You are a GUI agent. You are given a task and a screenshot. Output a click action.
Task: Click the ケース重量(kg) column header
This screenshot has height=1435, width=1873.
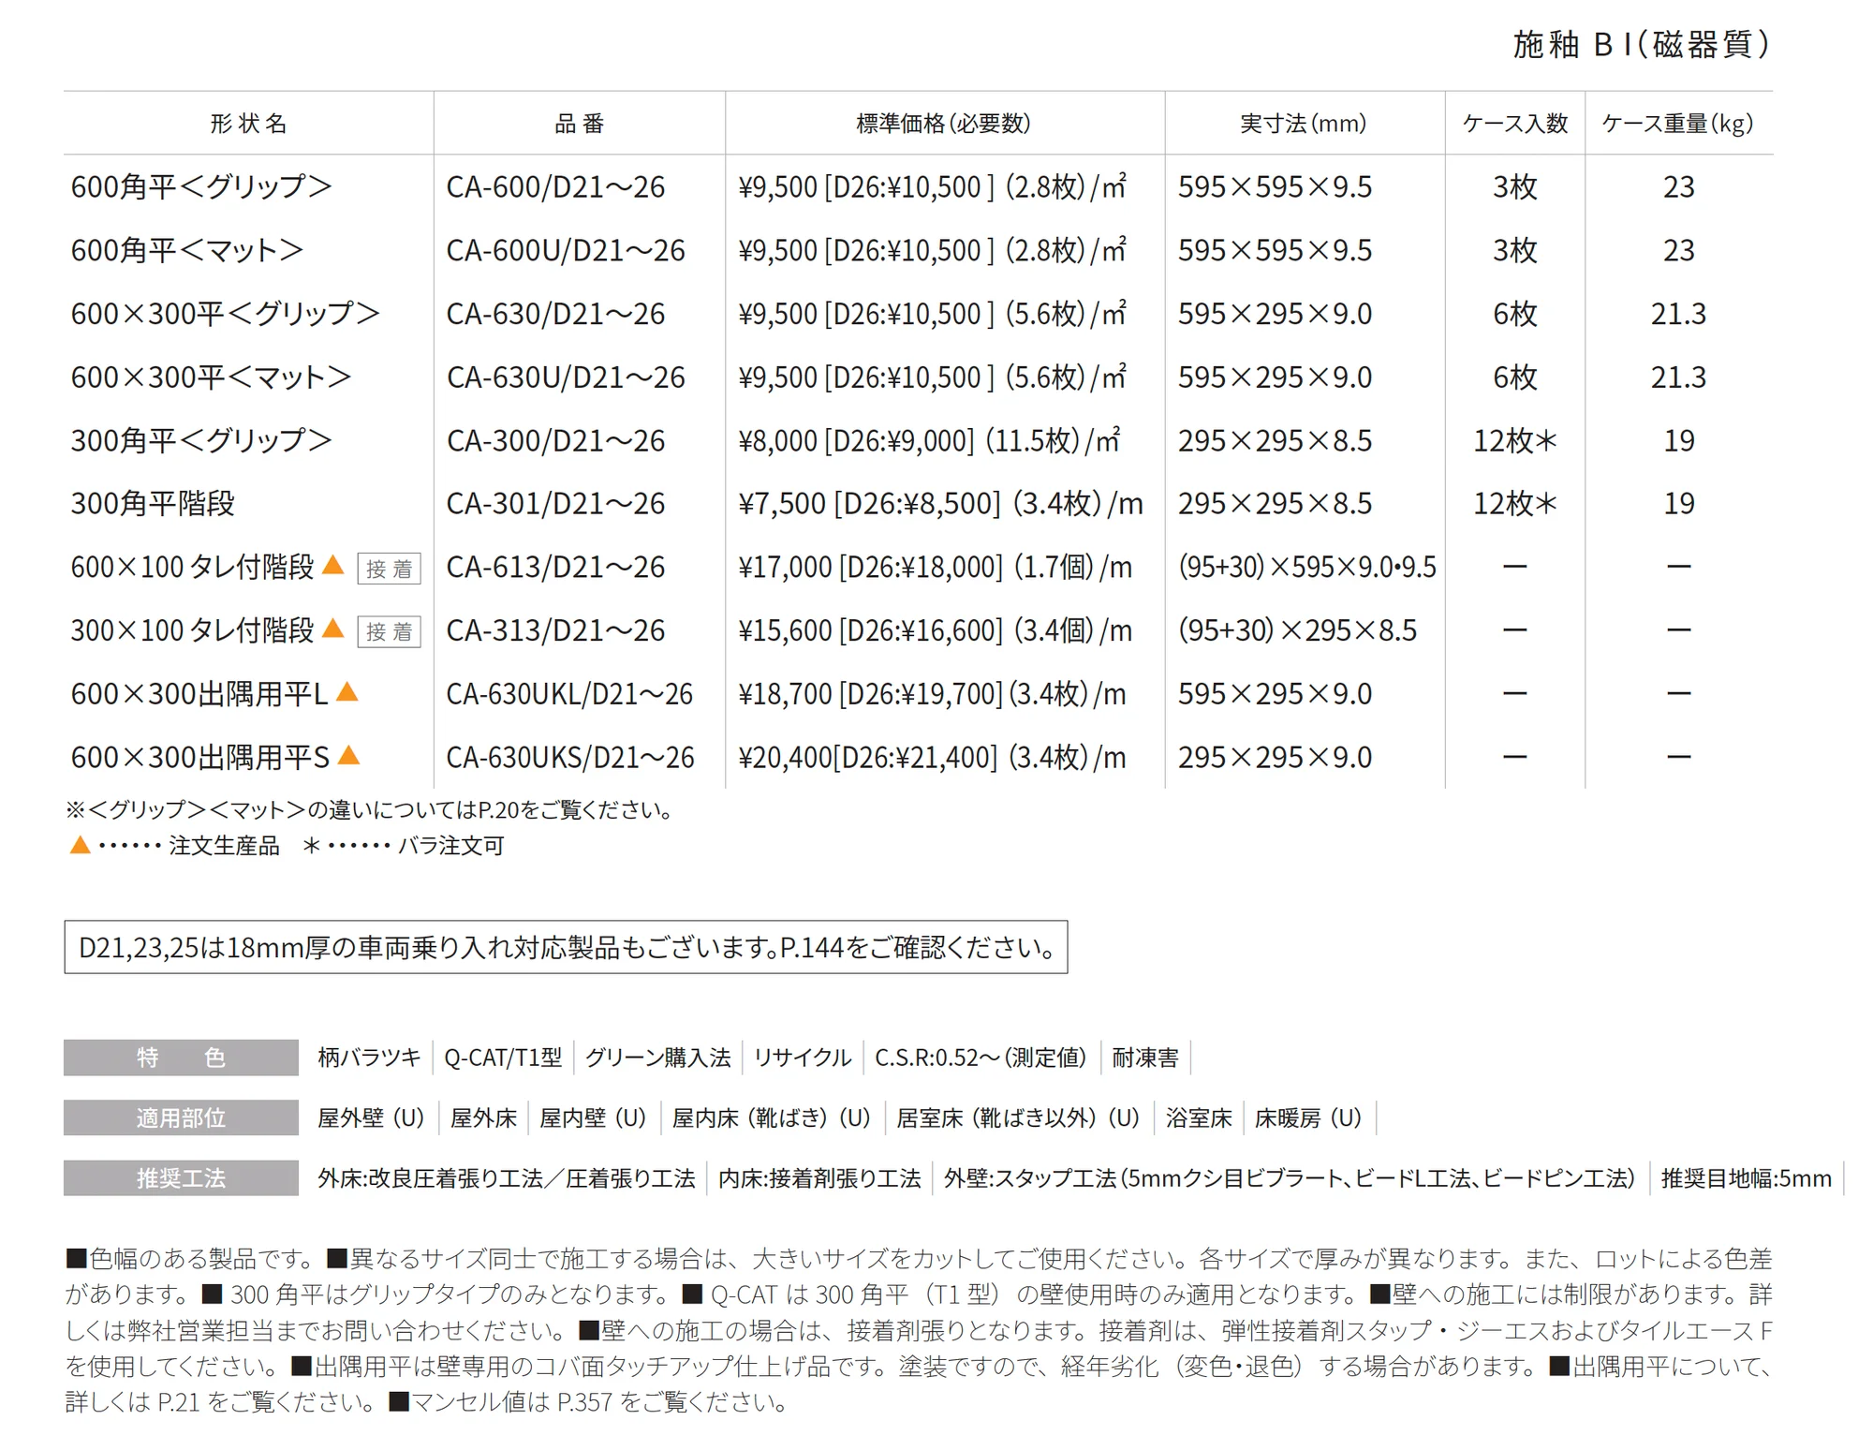1678,124
